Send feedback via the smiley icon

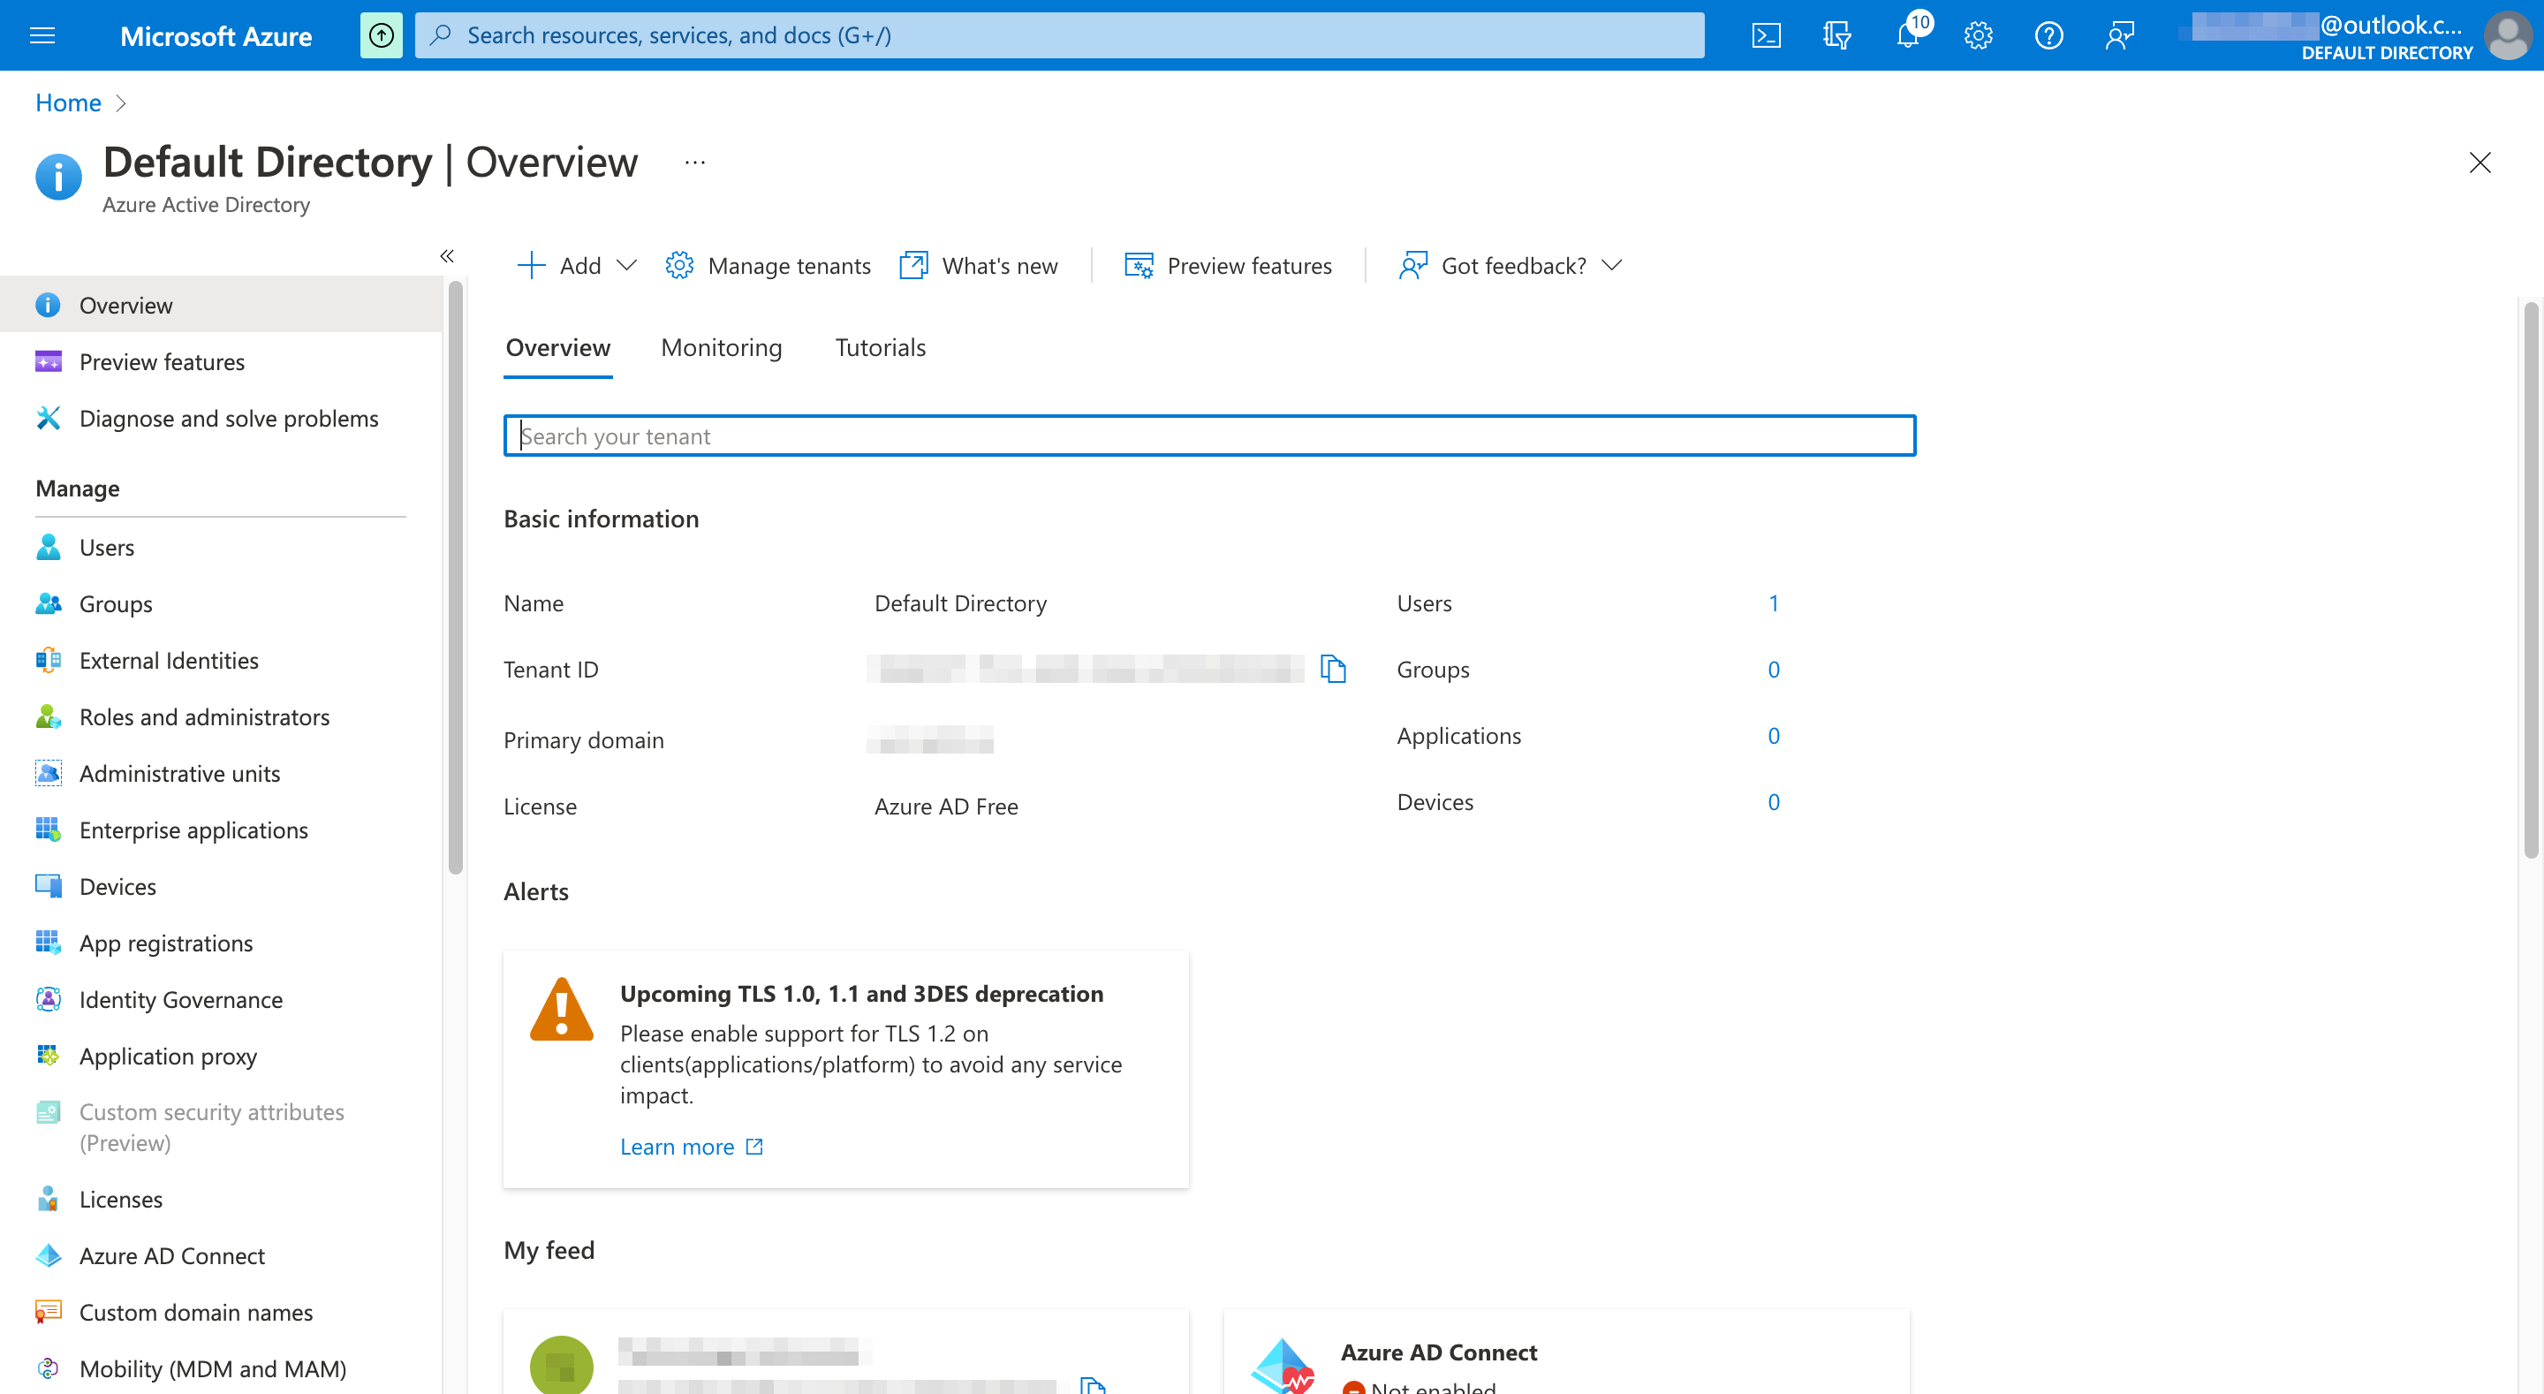(2119, 34)
